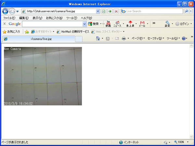
Task: Expand the メール dropdown arrow
Action: 148,24
